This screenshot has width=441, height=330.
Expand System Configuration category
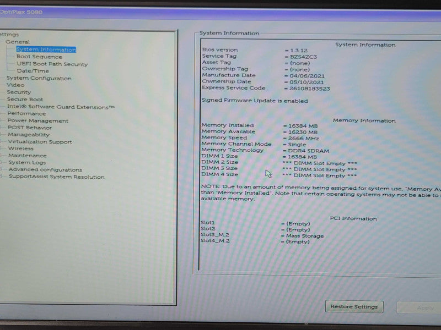[39, 78]
